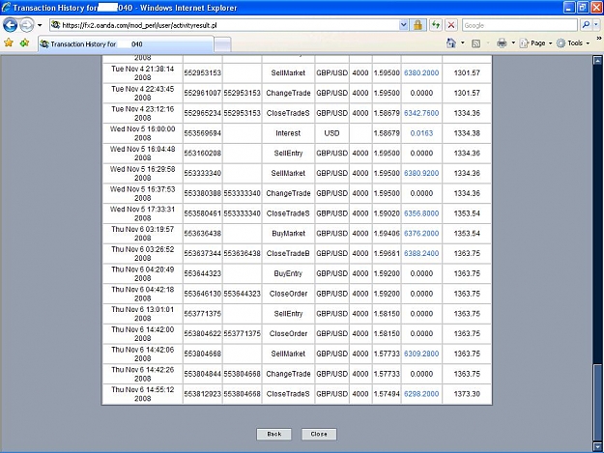Screen dimensions: 604x453
Task: Click the BuyMarket transaction type cell
Action: pos(288,233)
